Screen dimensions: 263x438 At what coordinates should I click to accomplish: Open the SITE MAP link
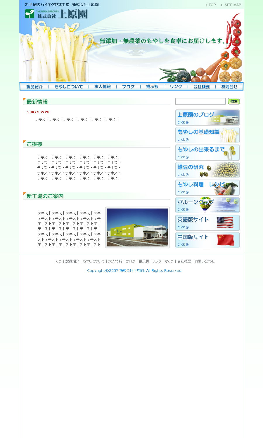[231, 5]
